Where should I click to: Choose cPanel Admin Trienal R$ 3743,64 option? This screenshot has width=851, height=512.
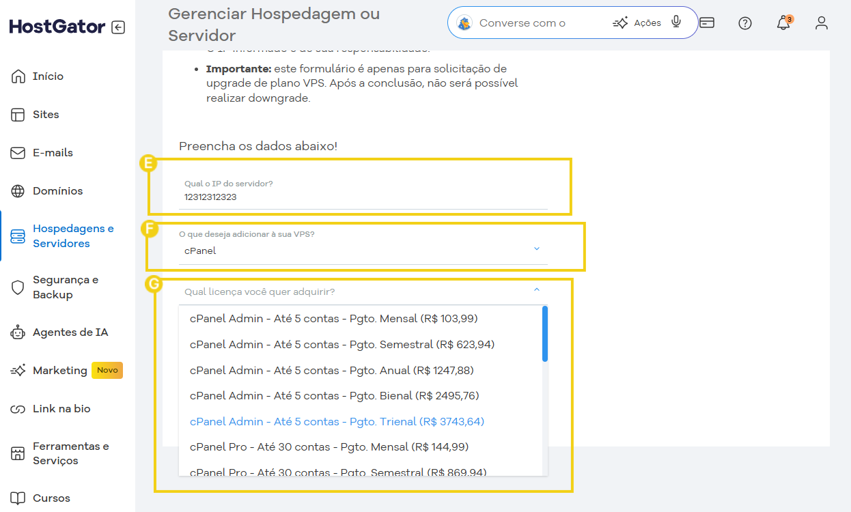click(337, 421)
